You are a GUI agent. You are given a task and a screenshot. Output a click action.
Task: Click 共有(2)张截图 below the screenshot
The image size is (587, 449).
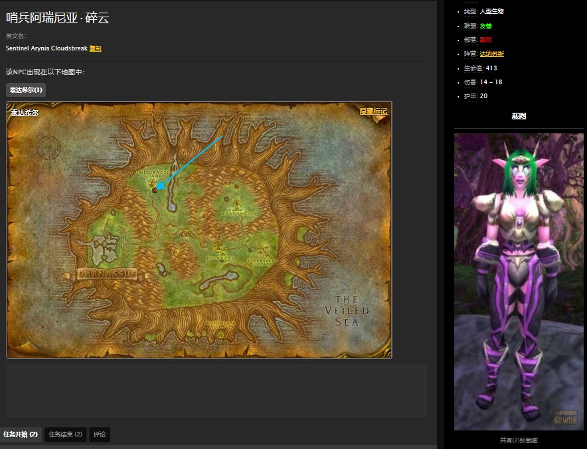(519, 440)
